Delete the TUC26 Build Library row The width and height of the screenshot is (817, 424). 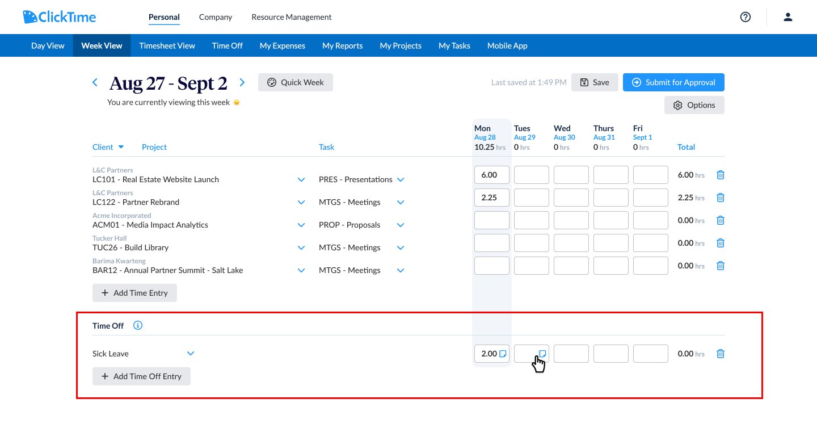(x=721, y=243)
